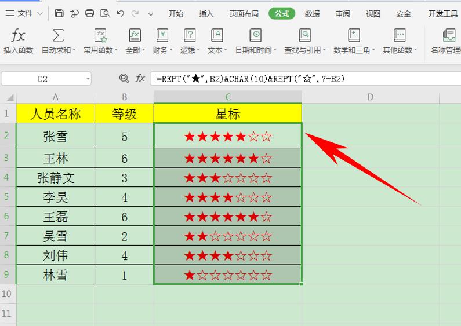Click into the formula bar REPT formula
Image resolution: width=461 pixels, height=326 pixels.
[251, 79]
